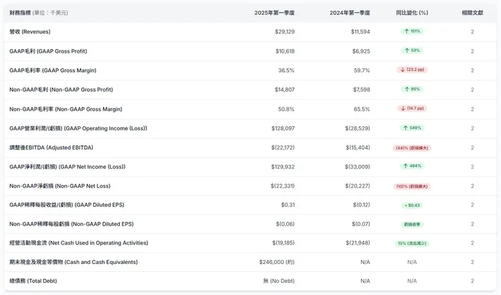
Task: Select the $246,000 (約) cash value
Action: [277, 262]
